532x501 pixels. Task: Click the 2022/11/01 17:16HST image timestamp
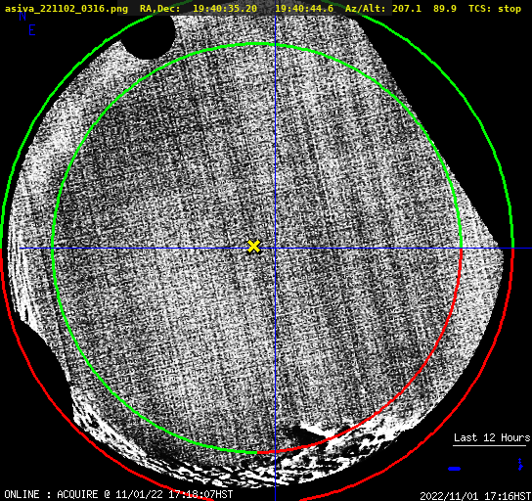475,496
